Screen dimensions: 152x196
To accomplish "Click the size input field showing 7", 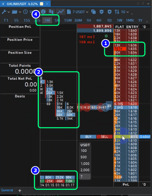I will pos(85,177).
